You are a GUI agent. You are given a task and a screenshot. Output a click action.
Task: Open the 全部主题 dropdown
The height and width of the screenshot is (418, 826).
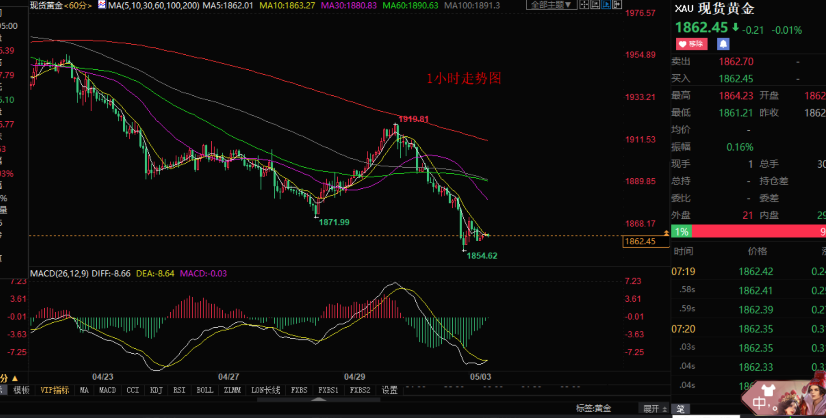click(550, 5)
